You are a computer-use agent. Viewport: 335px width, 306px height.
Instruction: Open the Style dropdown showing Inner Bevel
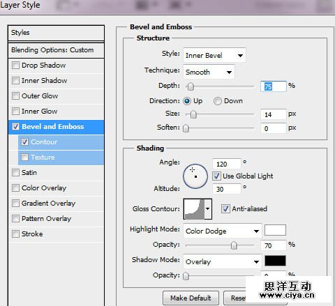pos(214,55)
